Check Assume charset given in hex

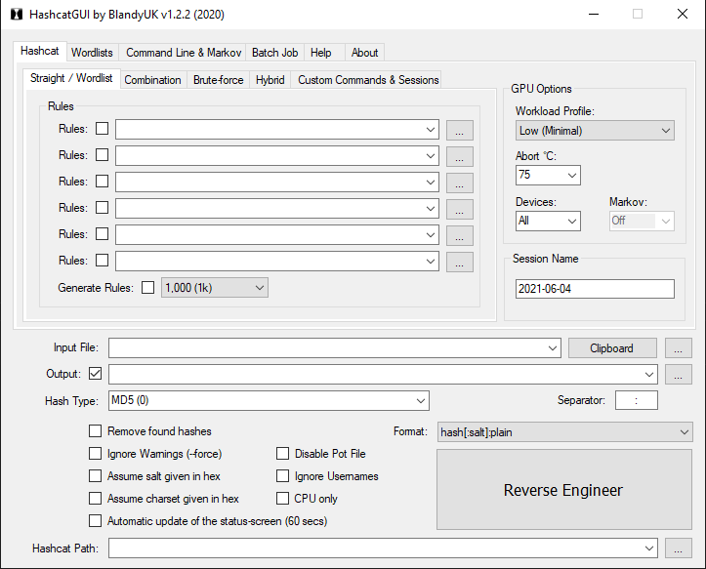[x=95, y=499]
